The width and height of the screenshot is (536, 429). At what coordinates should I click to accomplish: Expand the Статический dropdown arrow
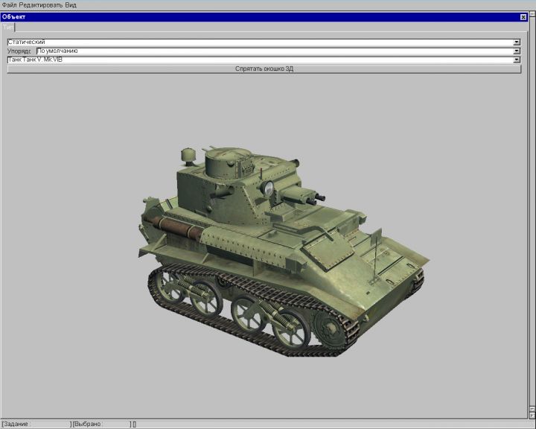(x=517, y=42)
